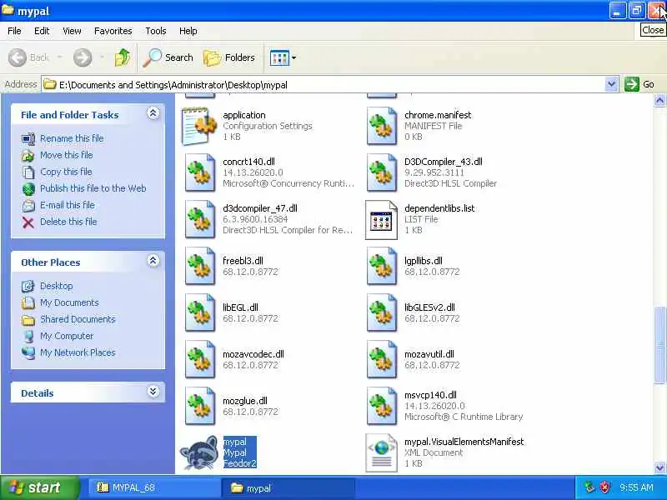Open the Edit menu
Image resolution: width=667 pixels, height=500 pixels.
(x=42, y=31)
